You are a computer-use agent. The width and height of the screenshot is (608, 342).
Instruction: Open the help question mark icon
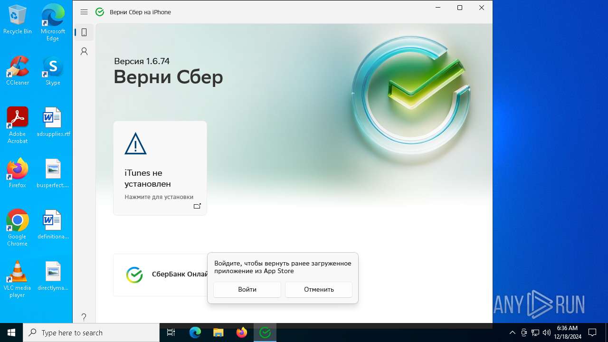tap(84, 317)
